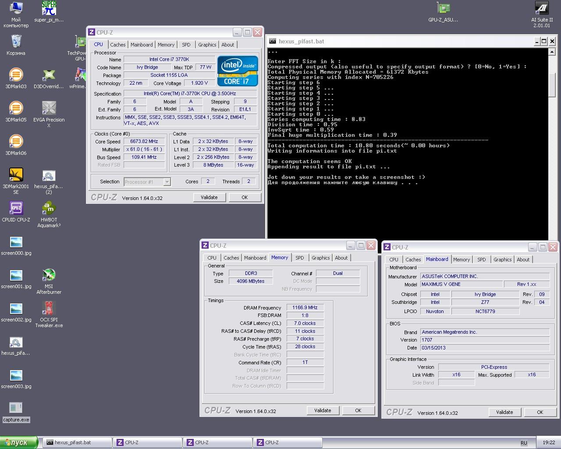Open Mainboard tab in top CPU-Z window
This screenshot has height=449, width=561.
[x=142, y=45]
